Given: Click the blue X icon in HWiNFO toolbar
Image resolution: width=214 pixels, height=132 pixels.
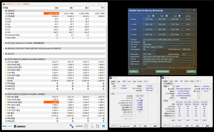Looking at the screenshot, I should click(x=104, y=126).
